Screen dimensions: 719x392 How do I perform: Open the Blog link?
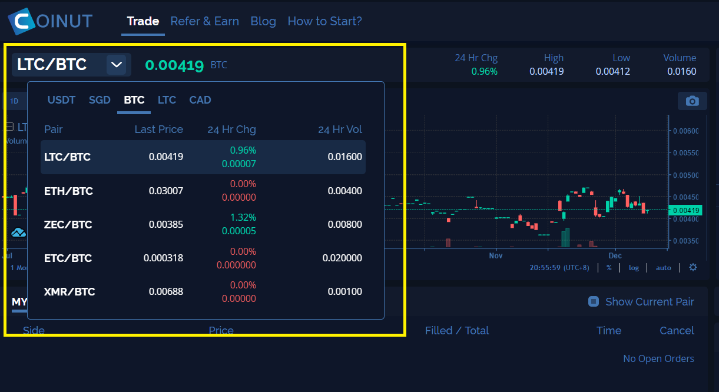point(263,21)
